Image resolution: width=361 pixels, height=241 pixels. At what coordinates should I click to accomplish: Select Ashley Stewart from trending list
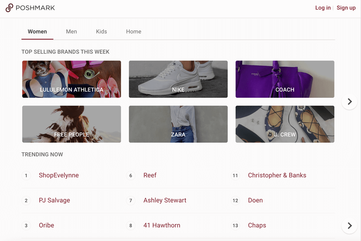click(x=165, y=200)
